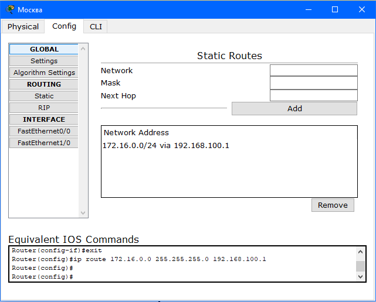376x302 pixels.
Task: Select Static routing configuration
Action: tap(44, 96)
